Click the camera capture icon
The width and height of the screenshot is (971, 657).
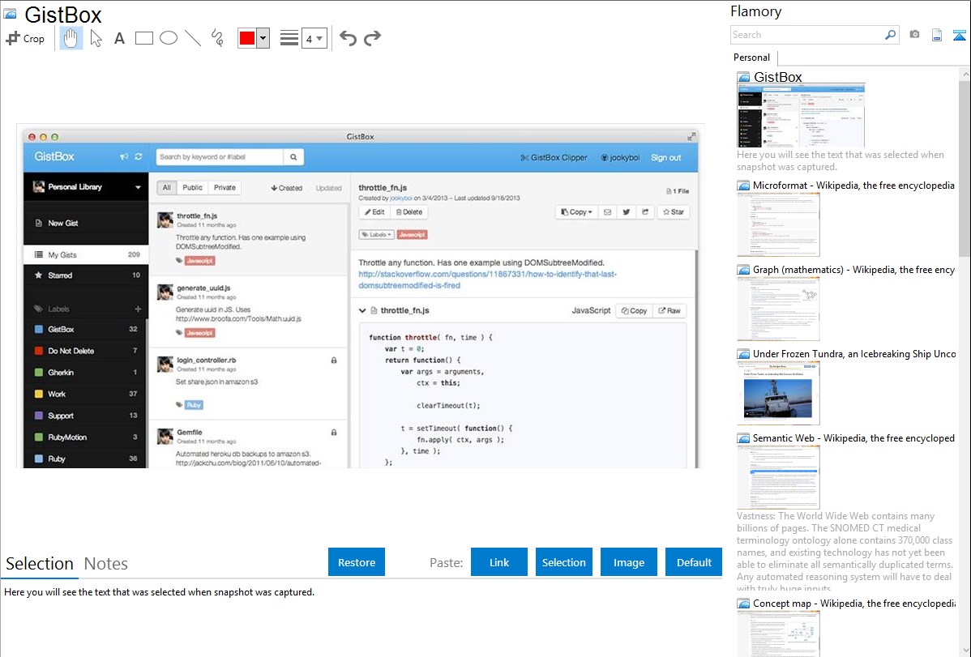[914, 35]
